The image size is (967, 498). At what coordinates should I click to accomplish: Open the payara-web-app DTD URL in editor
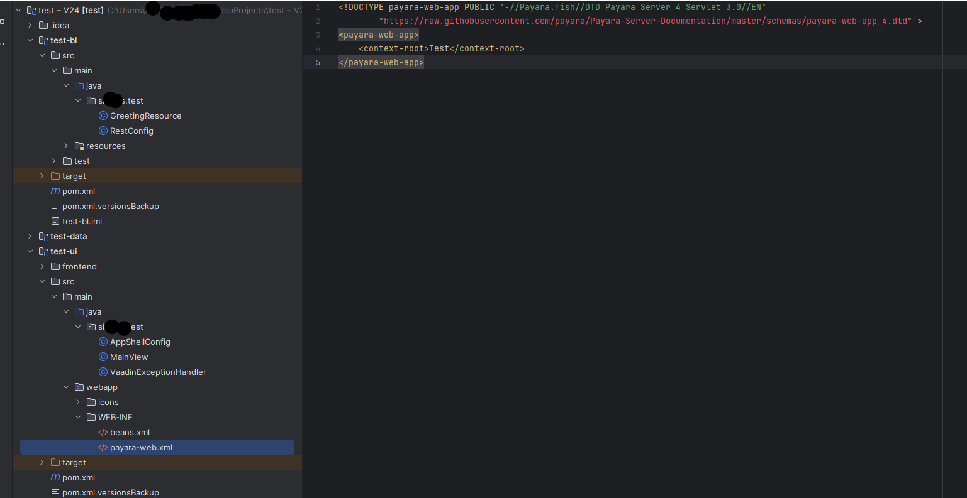click(x=646, y=21)
